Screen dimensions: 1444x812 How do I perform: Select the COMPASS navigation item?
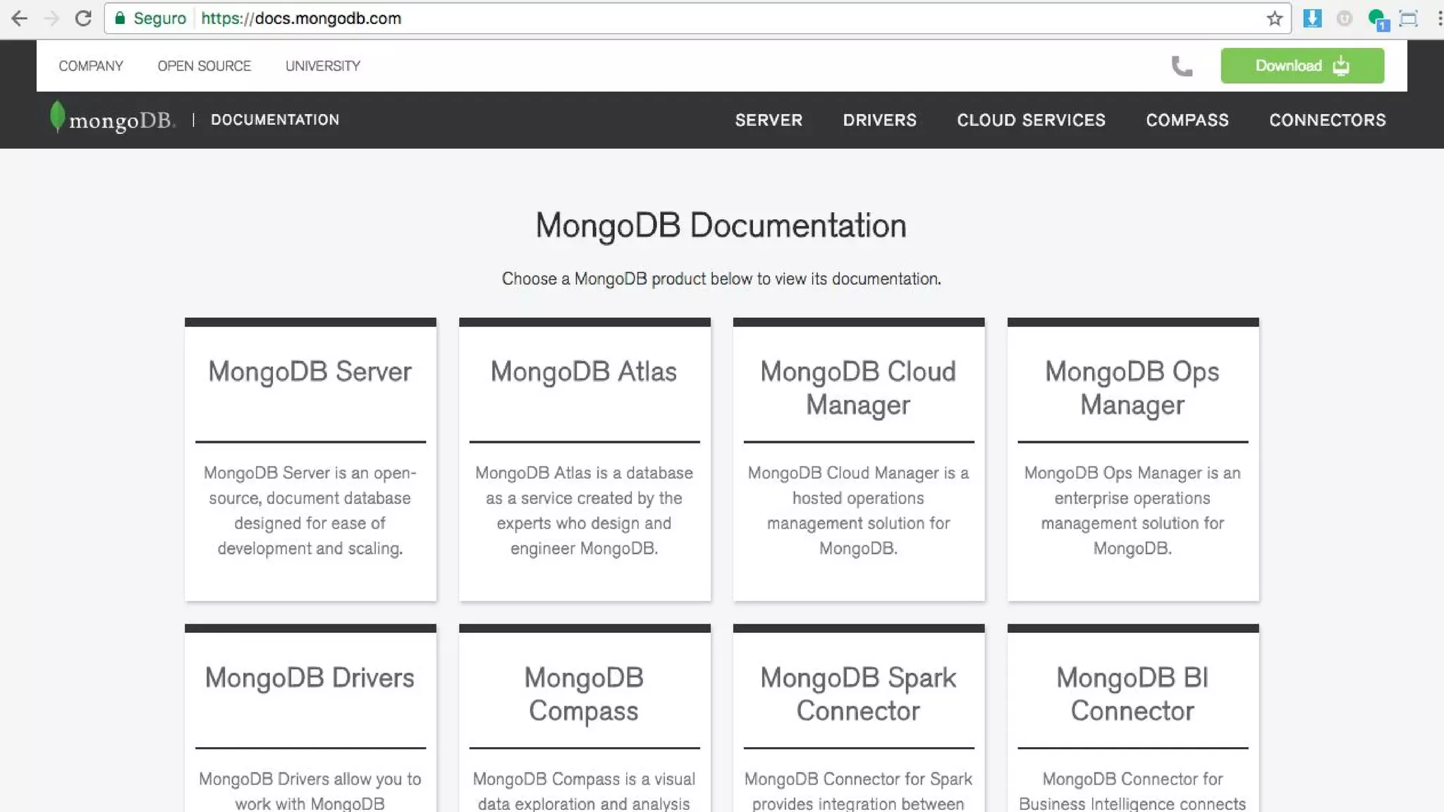(x=1187, y=120)
